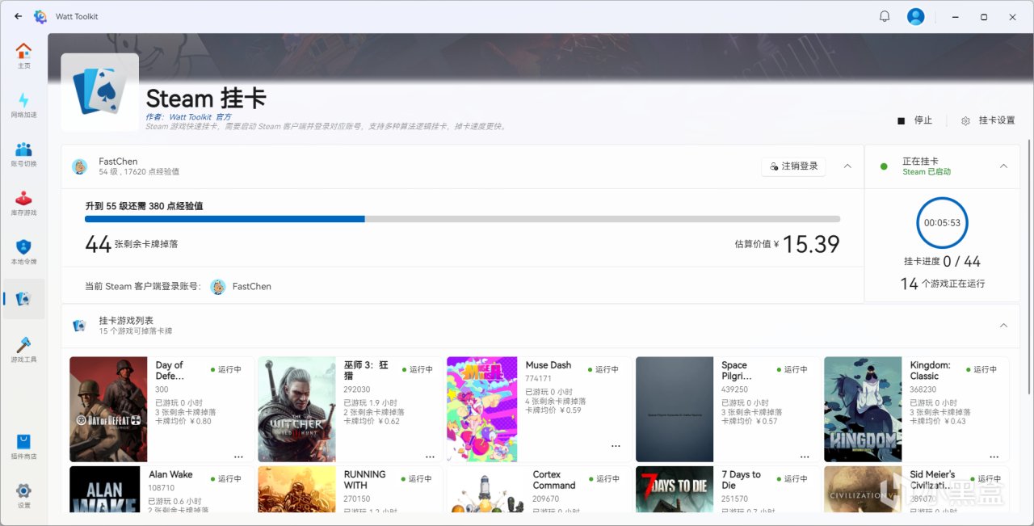
Task: Collapse the 正在挂卡 status panel
Action: pos(1003,166)
